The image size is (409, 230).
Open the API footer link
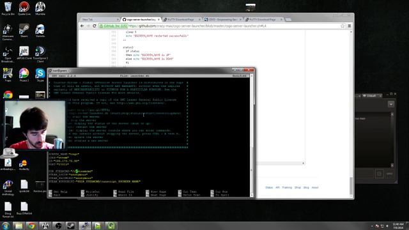[277, 187]
